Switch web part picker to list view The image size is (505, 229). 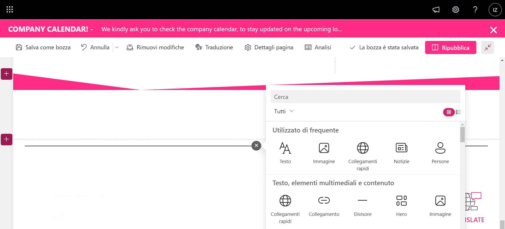[458, 112]
